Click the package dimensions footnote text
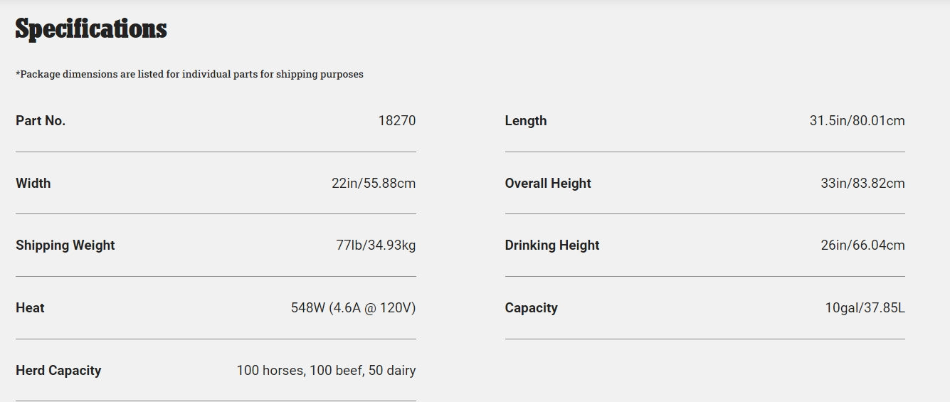This screenshot has width=950, height=402. 189,74
